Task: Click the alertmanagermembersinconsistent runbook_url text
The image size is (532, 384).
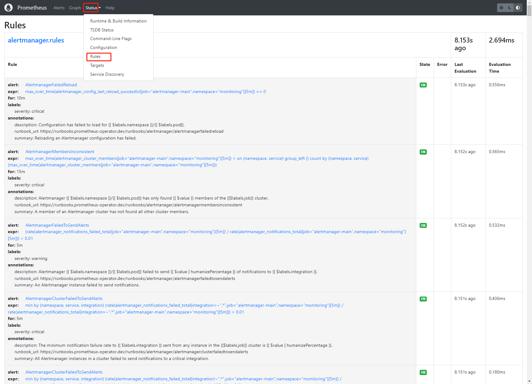Action: tap(128, 205)
